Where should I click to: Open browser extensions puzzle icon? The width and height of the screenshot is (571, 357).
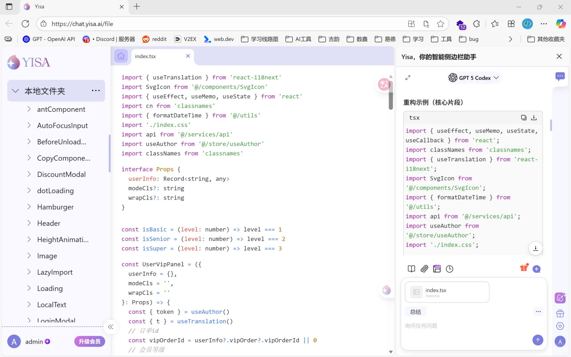[476, 24]
